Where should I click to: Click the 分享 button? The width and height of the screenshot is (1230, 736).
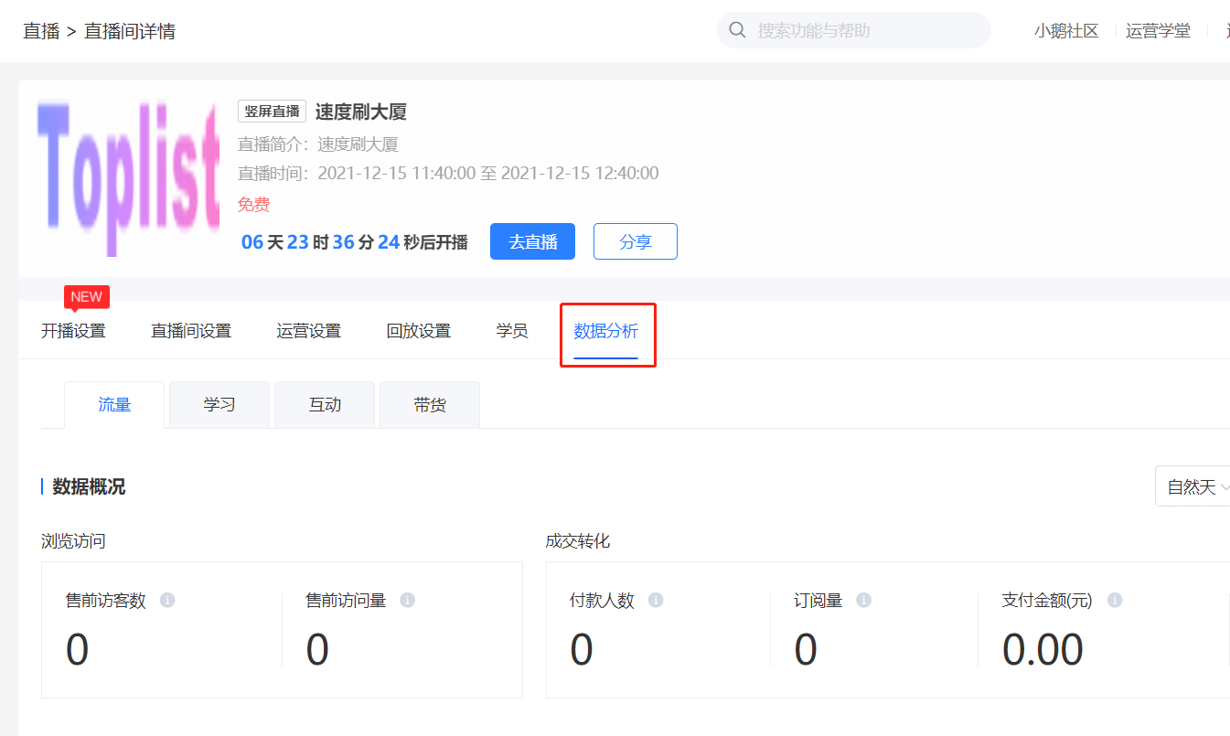click(x=636, y=241)
